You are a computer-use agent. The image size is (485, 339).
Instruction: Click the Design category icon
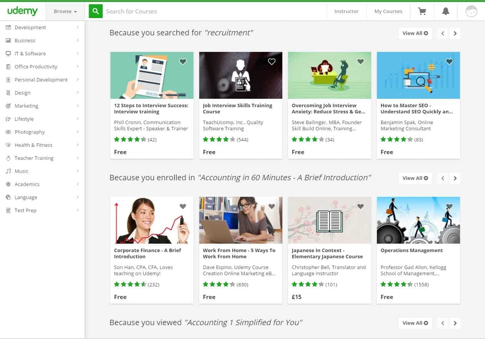8,93
